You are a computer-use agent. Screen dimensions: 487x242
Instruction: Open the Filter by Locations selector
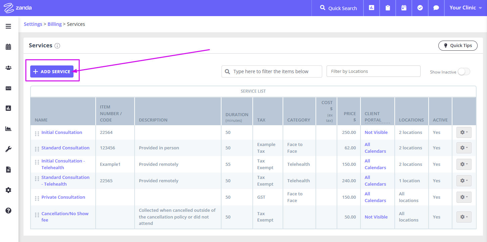coord(373,71)
